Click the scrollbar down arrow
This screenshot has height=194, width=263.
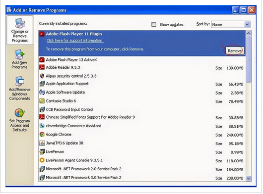(x=249, y=179)
